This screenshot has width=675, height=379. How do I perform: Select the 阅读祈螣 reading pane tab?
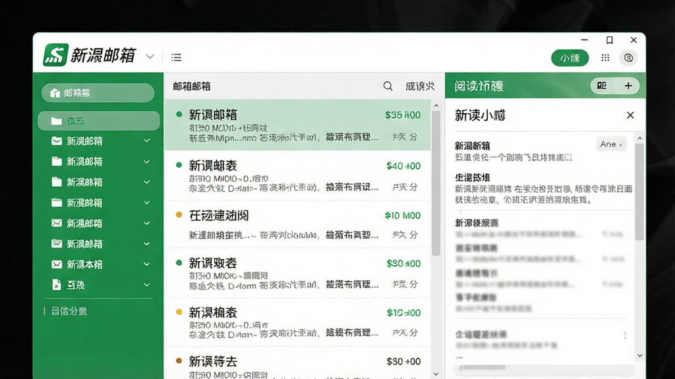479,86
